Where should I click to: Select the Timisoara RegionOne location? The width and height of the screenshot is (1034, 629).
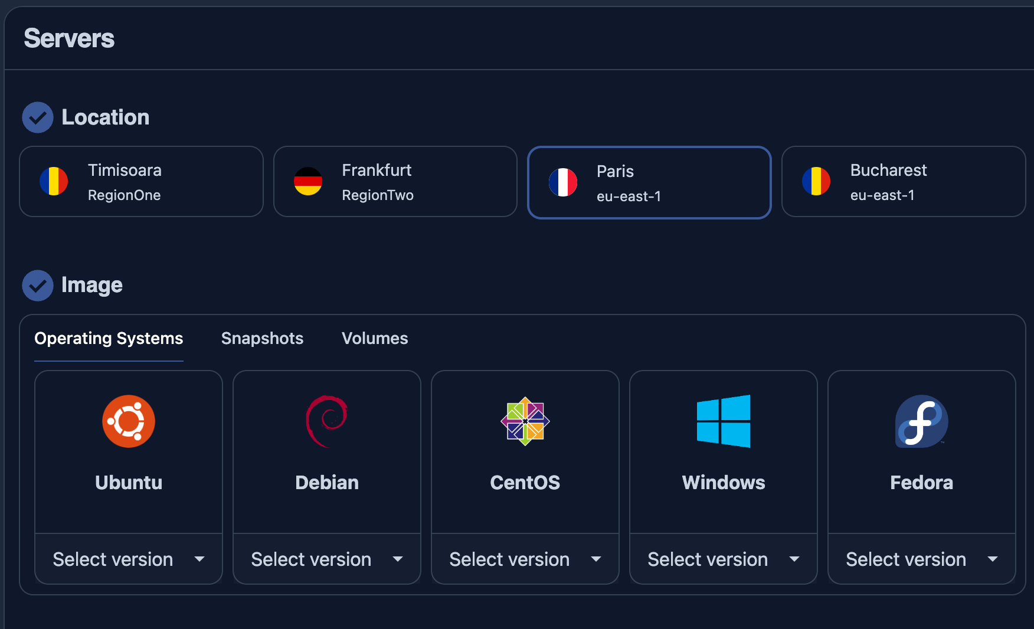click(141, 181)
